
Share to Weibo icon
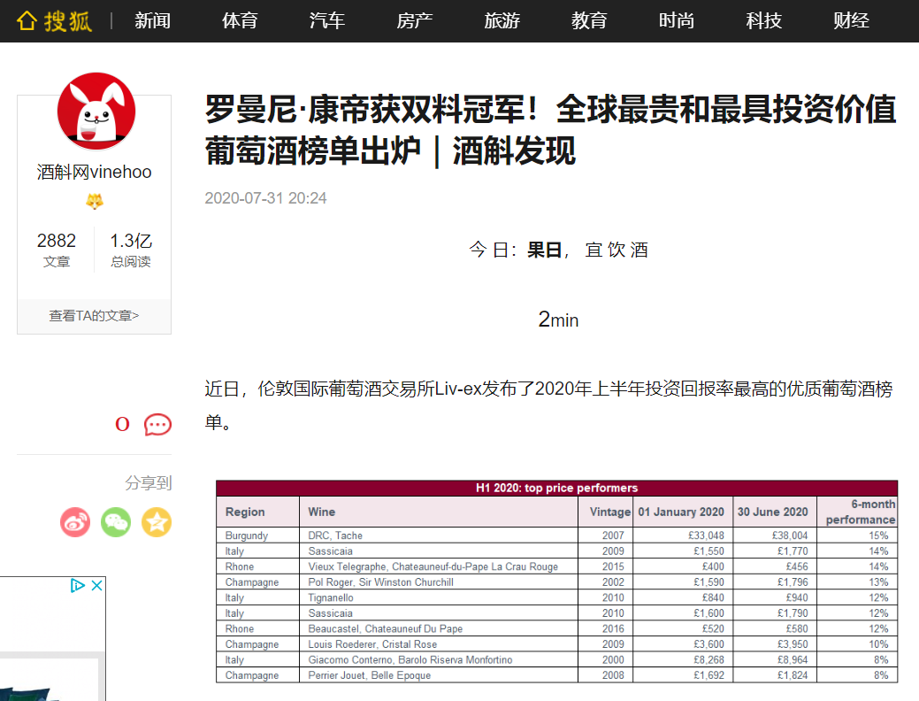click(x=75, y=522)
